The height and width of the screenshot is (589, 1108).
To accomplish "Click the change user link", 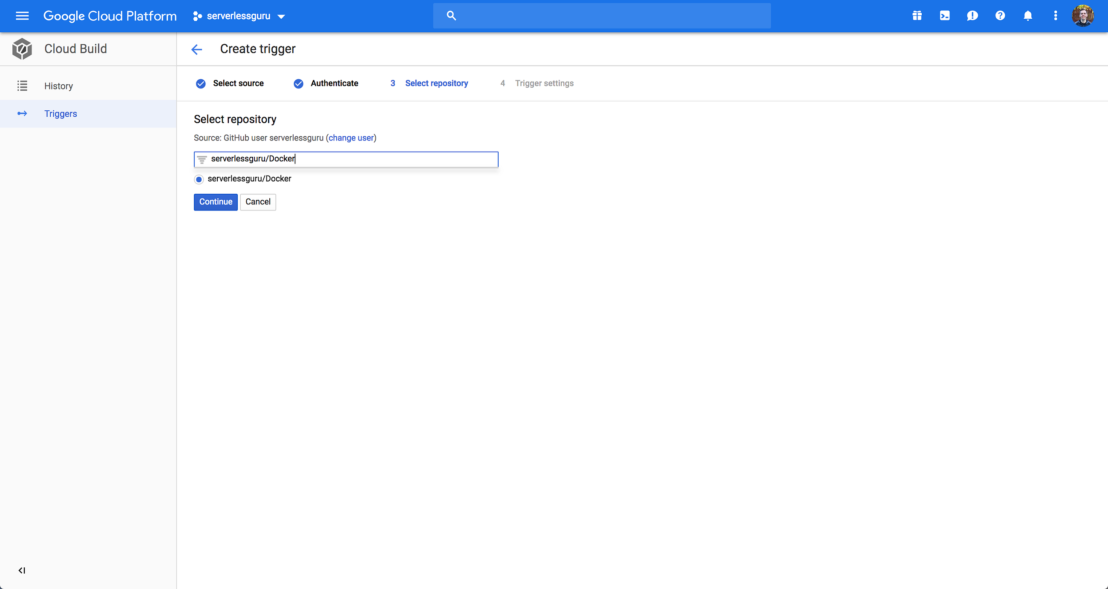I will coord(351,138).
